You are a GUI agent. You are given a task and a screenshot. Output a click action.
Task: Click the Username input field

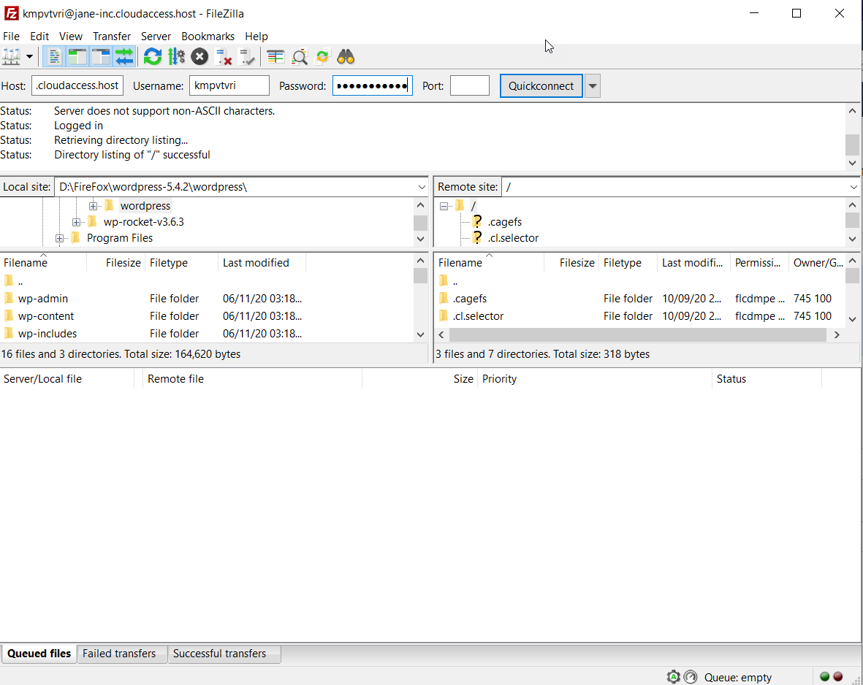pyautogui.click(x=229, y=86)
